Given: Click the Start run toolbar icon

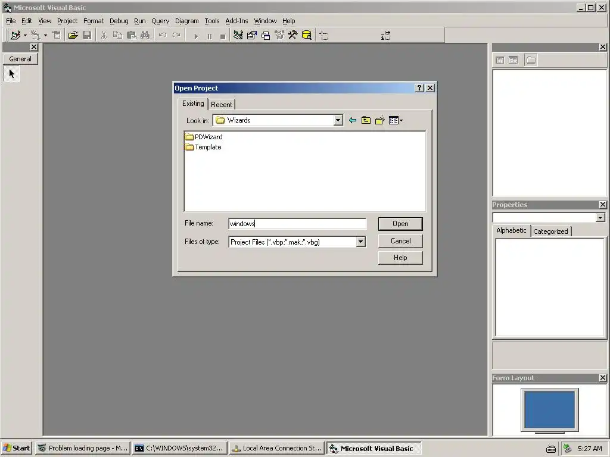Looking at the screenshot, I should (x=195, y=36).
